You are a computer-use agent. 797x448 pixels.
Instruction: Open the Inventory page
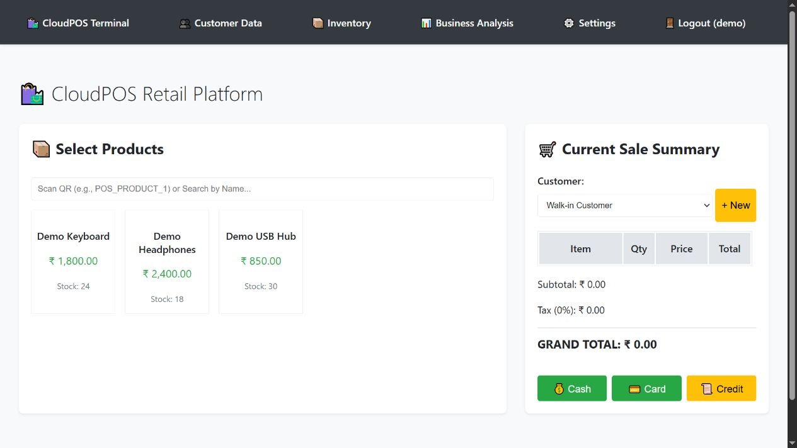[x=341, y=23]
